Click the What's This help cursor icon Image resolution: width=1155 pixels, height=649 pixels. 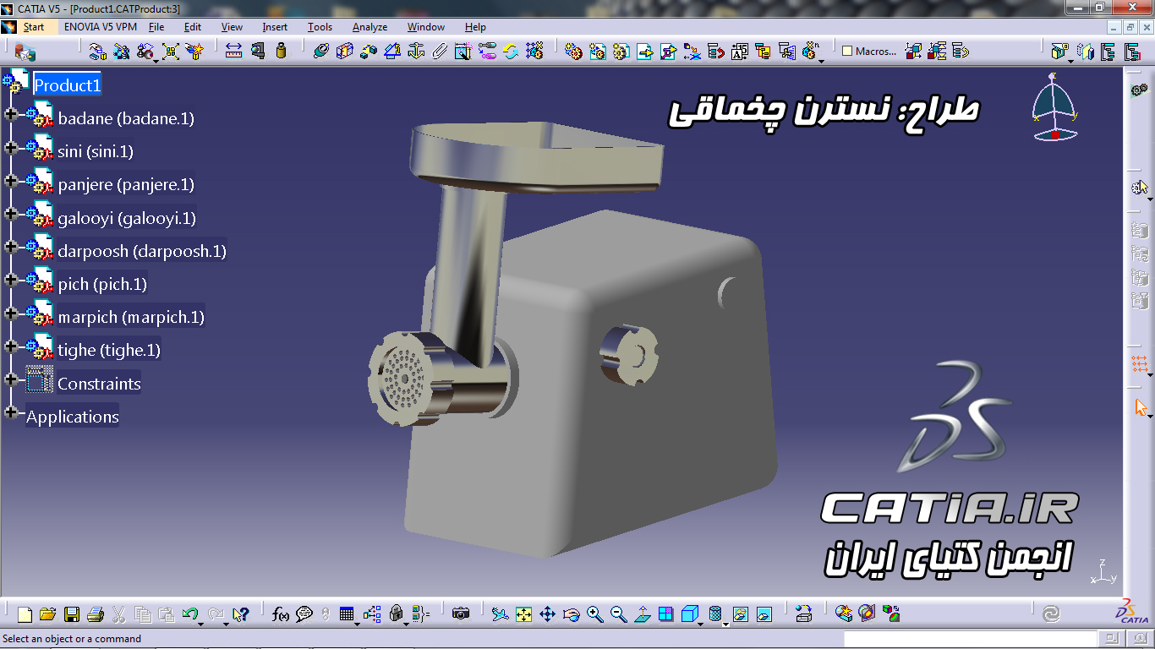[x=241, y=614]
